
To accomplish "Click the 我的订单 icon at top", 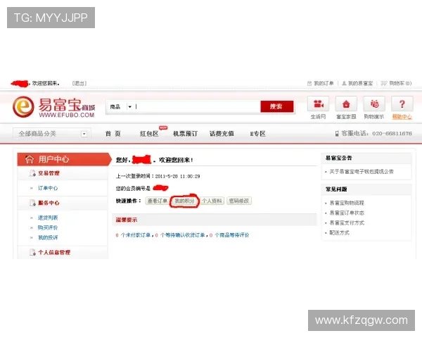I will click(309, 83).
